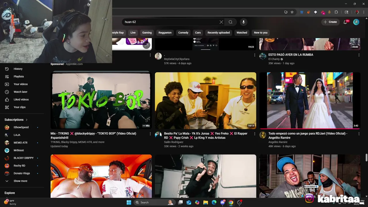This screenshot has width=368, height=207.
Task: Open the El Chanty channel link
Action: pos(274,59)
